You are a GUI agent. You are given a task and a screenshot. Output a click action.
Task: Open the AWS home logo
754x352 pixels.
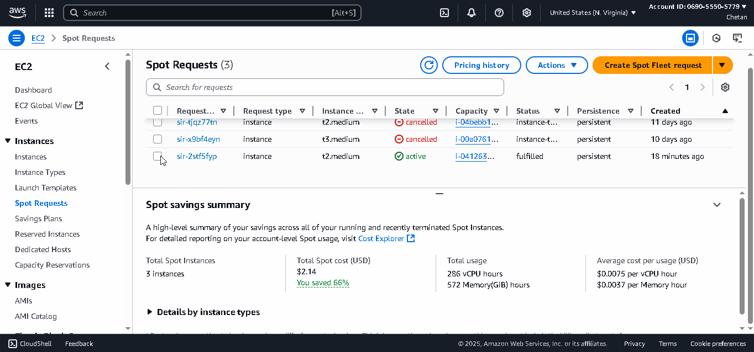17,13
